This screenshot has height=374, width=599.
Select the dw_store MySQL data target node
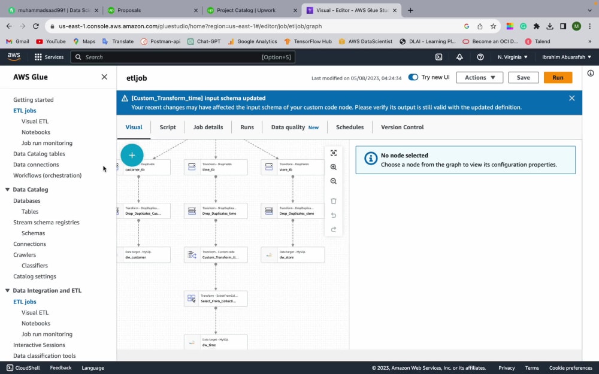point(292,254)
